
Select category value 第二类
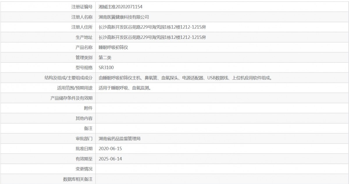coord(105,57)
